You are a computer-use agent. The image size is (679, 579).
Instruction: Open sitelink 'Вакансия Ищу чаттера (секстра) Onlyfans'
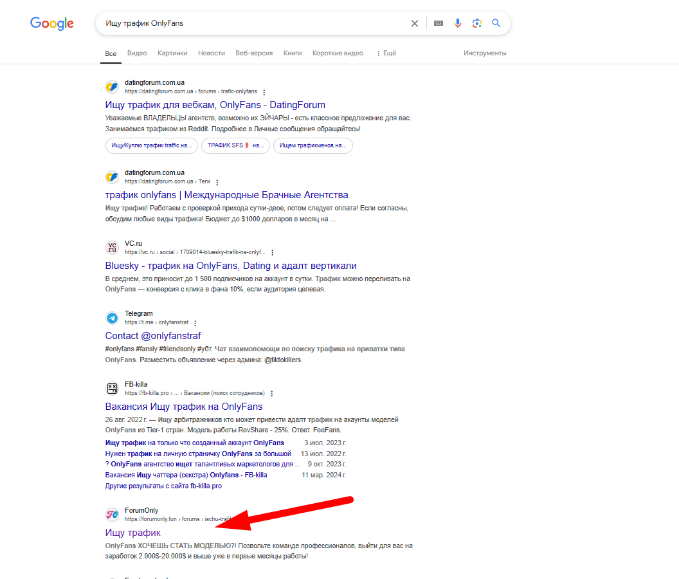[x=186, y=475]
